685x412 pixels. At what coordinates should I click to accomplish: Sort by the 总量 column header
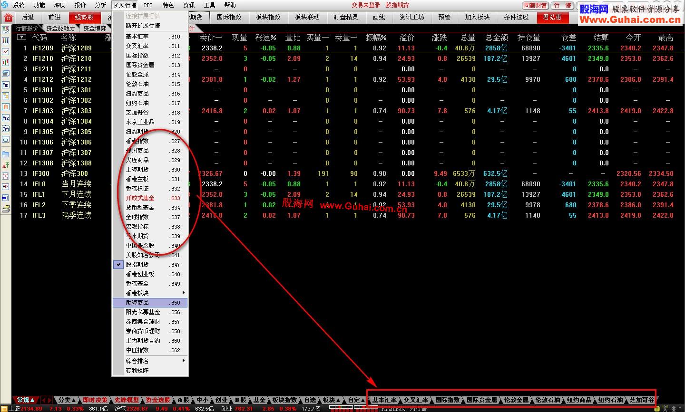click(468, 38)
